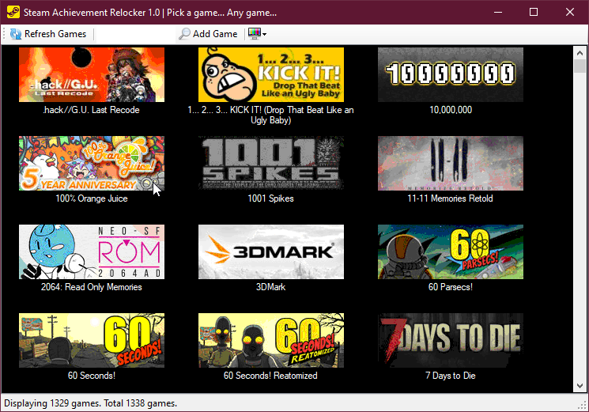Screen dimensions: 589x412
Task: Click the ".hack//G.U. Last Recode" title text
Action: [x=91, y=110]
